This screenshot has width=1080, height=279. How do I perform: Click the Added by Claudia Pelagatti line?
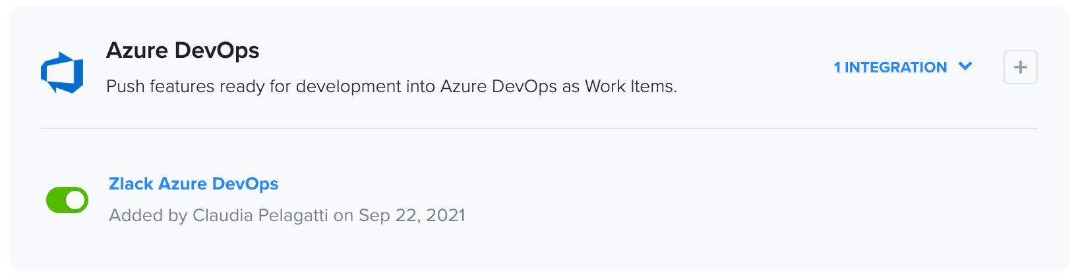pos(287,215)
